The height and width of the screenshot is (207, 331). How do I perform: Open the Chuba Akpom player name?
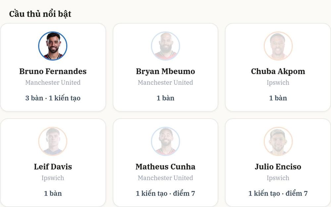[278, 72]
